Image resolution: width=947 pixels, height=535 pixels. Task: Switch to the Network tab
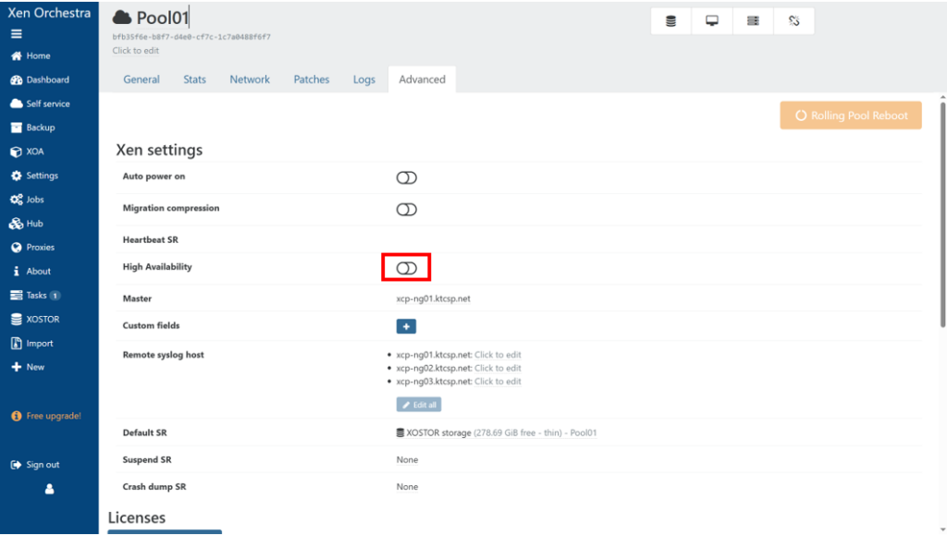(x=250, y=79)
